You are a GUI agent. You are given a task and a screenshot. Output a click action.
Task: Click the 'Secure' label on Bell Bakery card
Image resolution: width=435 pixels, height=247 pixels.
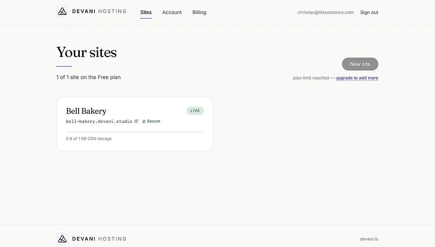[x=153, y=121]
